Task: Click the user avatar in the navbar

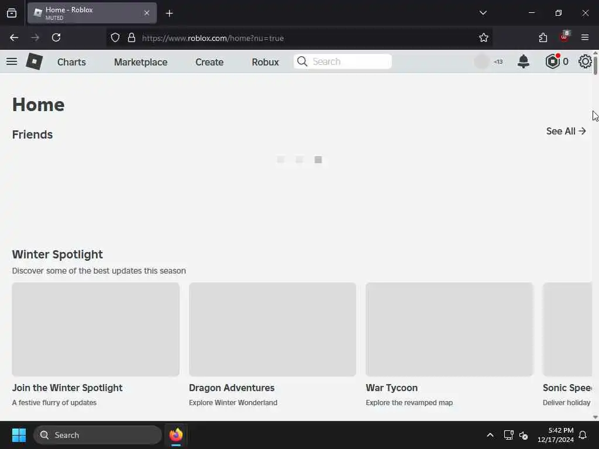Action: (x=482, y=61)
